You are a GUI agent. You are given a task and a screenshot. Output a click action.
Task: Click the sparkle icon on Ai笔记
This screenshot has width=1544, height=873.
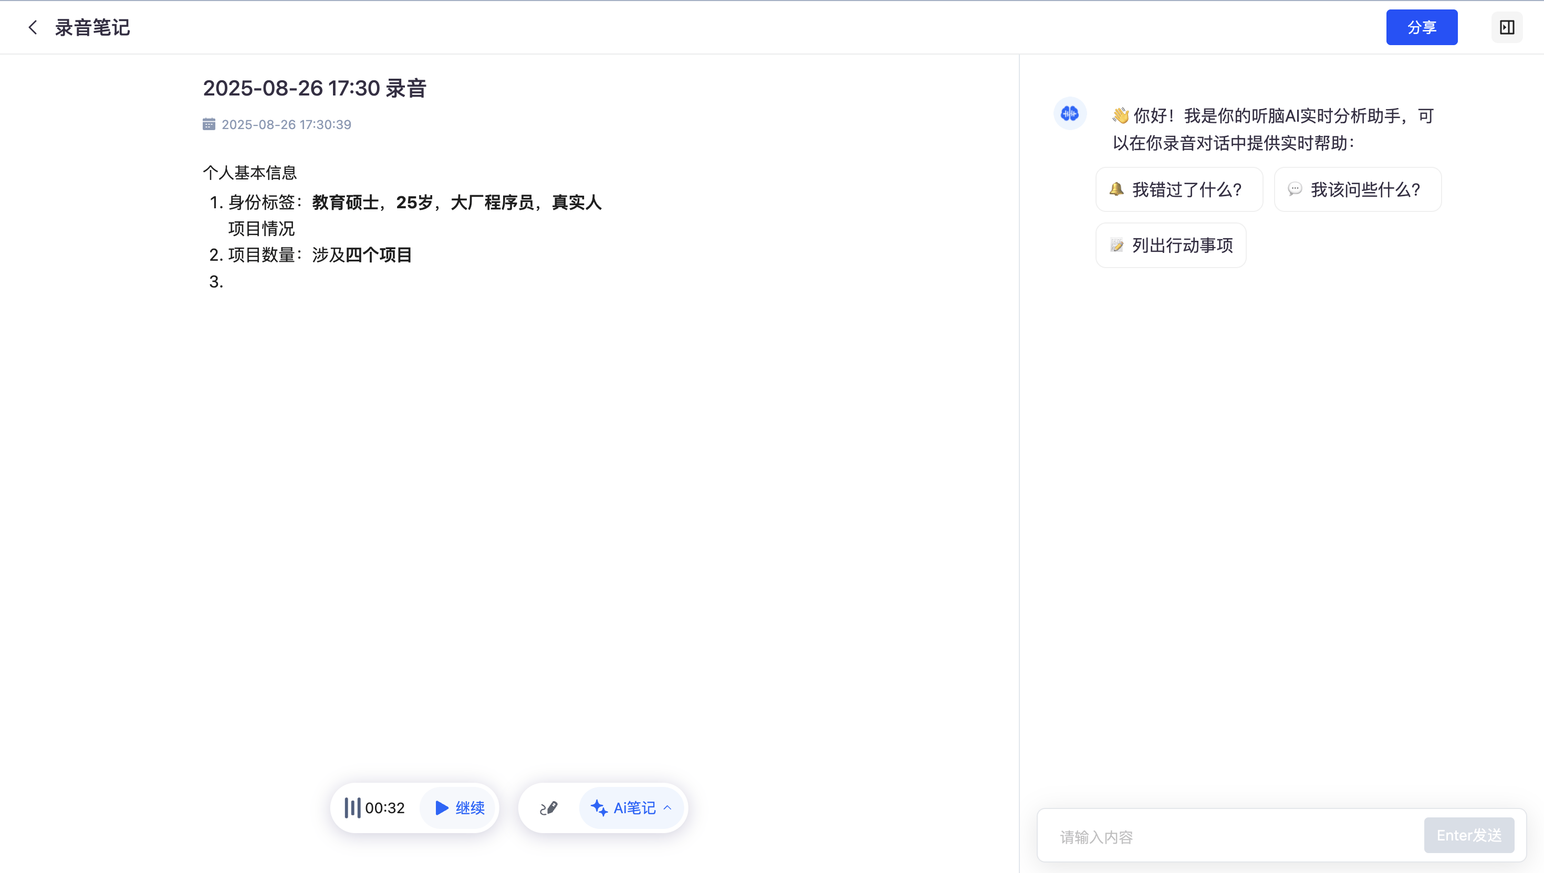599,807
